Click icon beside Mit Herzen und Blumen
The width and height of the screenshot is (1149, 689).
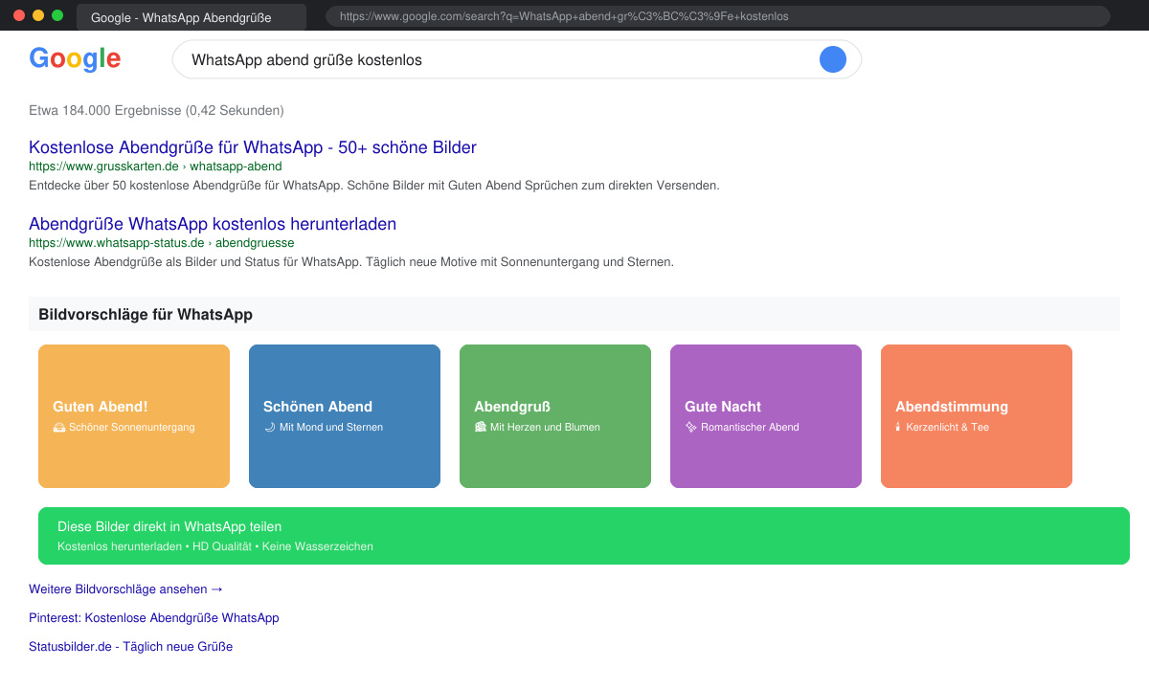point(481,428)
